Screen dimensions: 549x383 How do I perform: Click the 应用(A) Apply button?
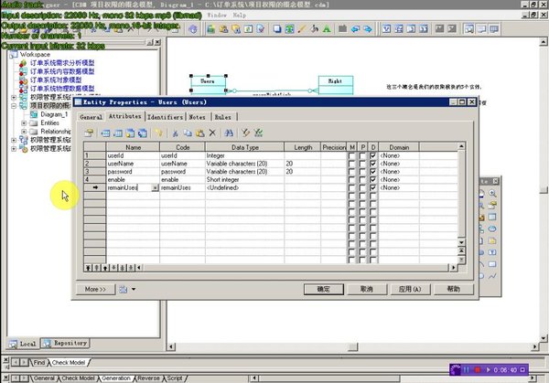[x=410, y=289]
